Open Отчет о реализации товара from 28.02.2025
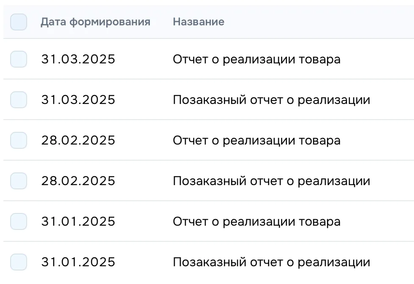414x284 pixels. pyautogui.click(x=257, y=140)
